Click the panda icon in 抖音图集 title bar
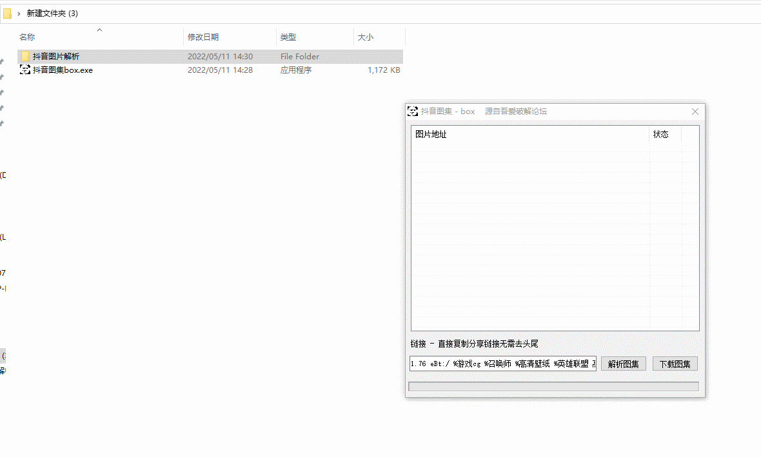The width and height of the screenshot is (761, 457). 413,111
